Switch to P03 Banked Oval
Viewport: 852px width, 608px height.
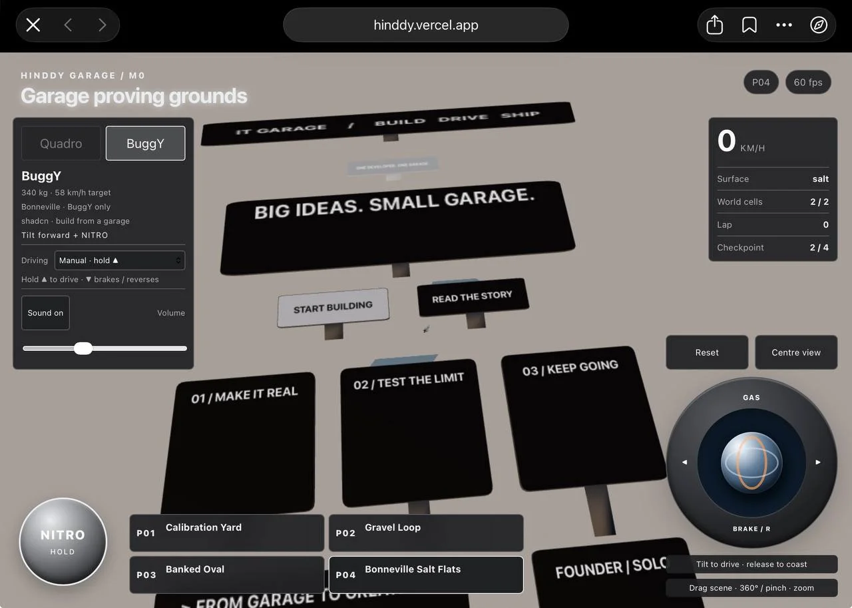[x=226, y=575]
